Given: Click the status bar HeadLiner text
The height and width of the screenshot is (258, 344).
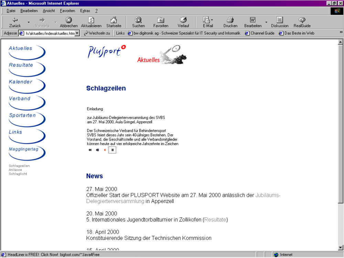Looking at the screenshot, I should [x=54, y=255].
